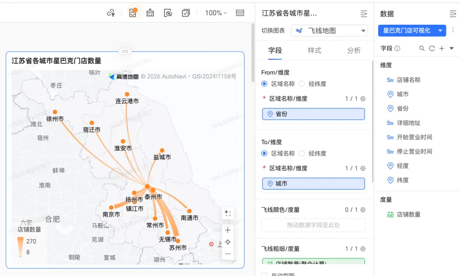Viewport: 460px width, 276px height.
Task: Collapse the 数据 panel icon
Action: tap(453, 14)
